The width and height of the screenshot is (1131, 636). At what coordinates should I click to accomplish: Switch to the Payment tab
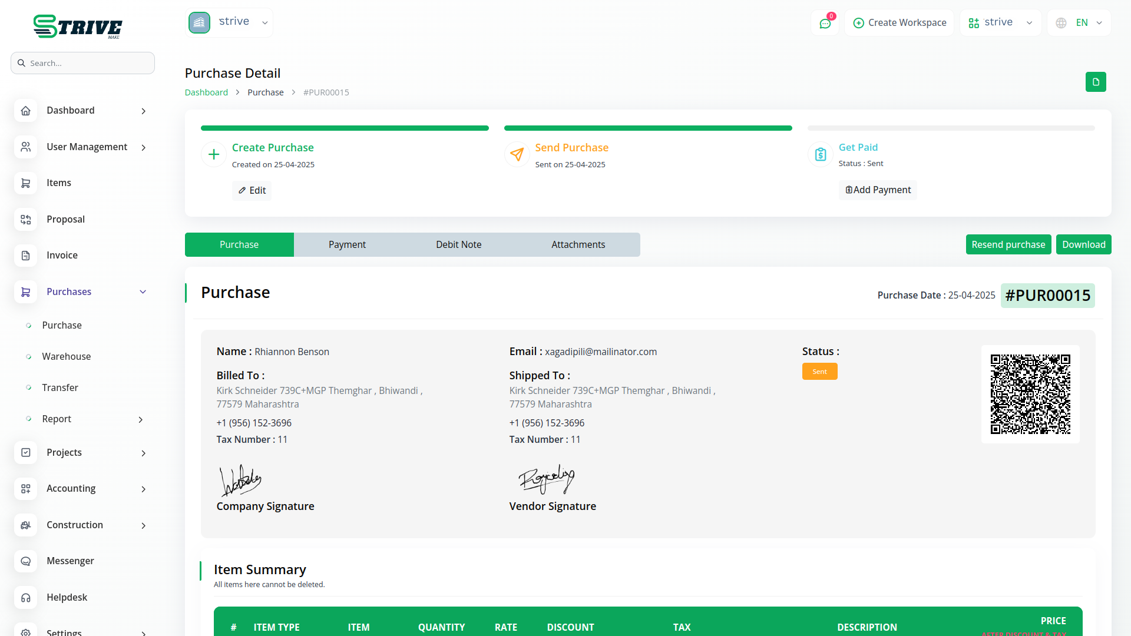347,244
